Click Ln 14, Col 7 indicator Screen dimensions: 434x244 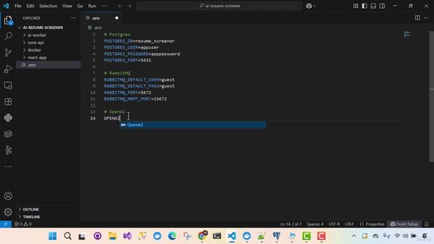pos(291,224)
